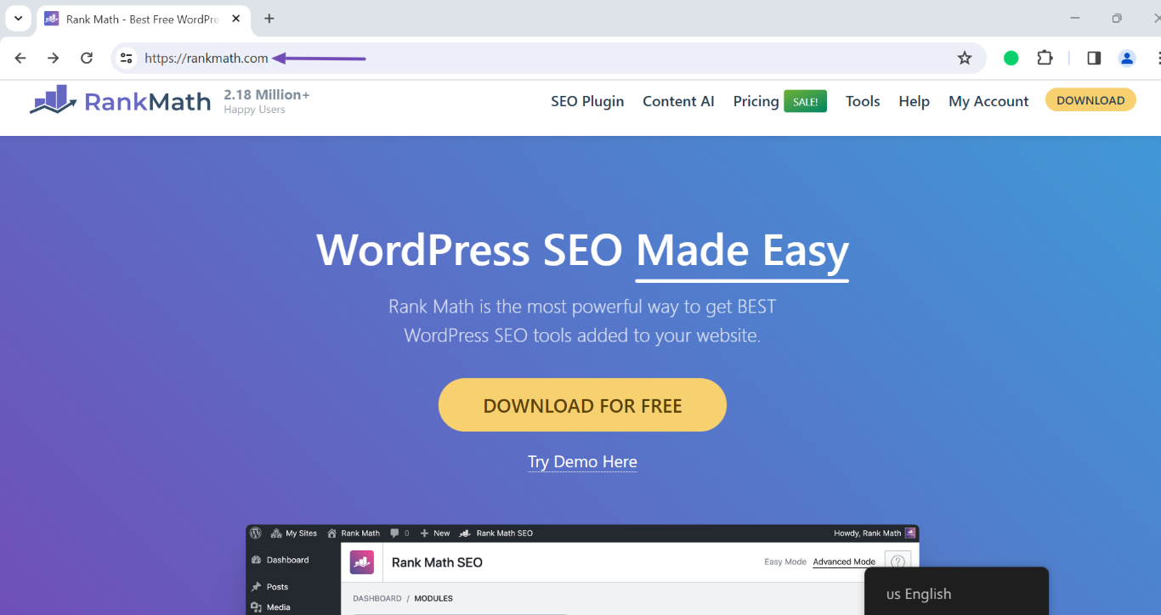Open a new browser tab
Viewport: 1161px width, 615px height.
tap(269, 19)
